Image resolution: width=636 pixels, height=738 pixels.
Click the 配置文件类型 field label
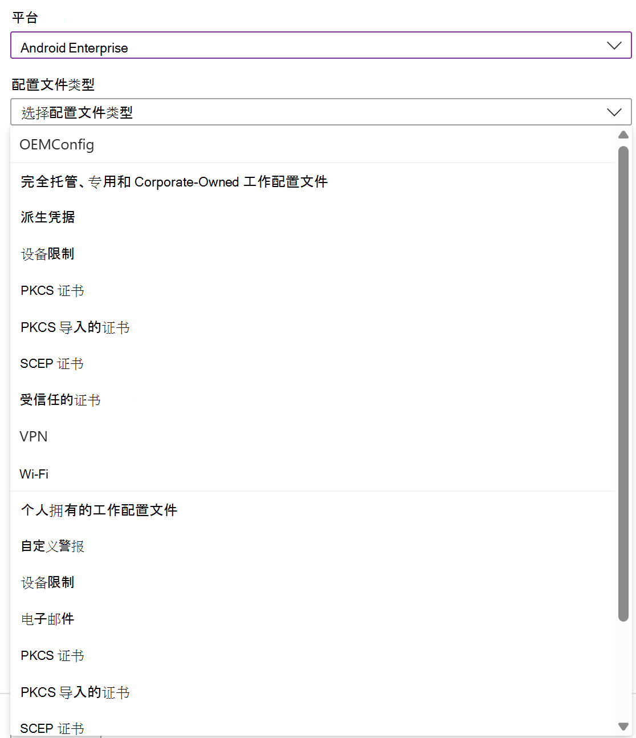(53, 84)
